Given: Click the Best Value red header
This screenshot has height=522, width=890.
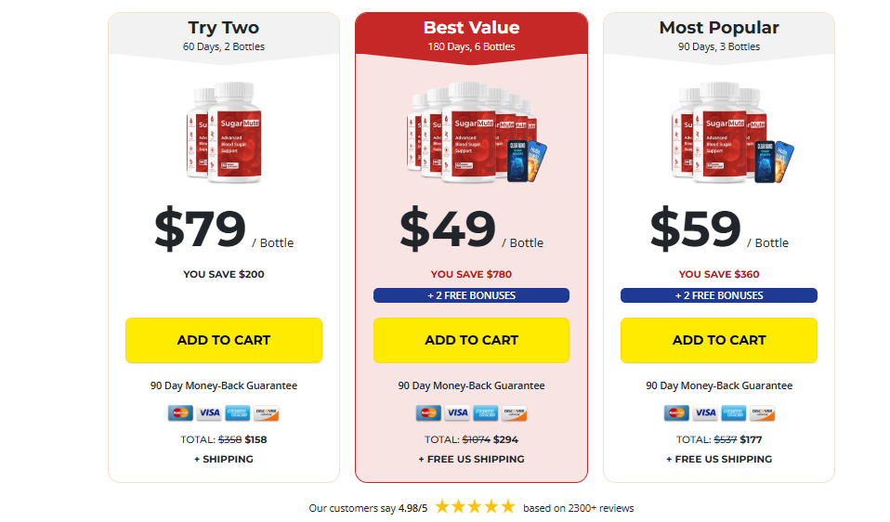Looking at the screenshot, I should point(471,34).
